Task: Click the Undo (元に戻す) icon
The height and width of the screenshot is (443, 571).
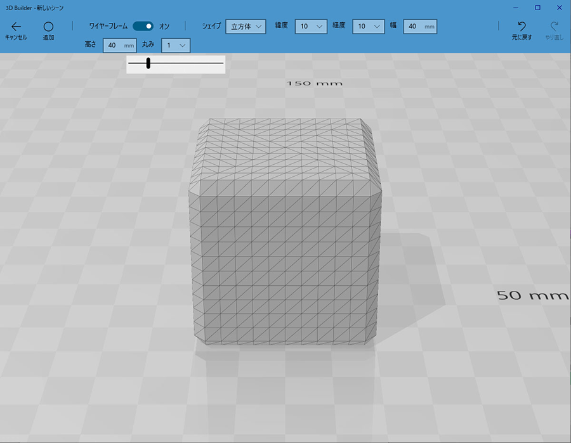Action: point(522,26)
